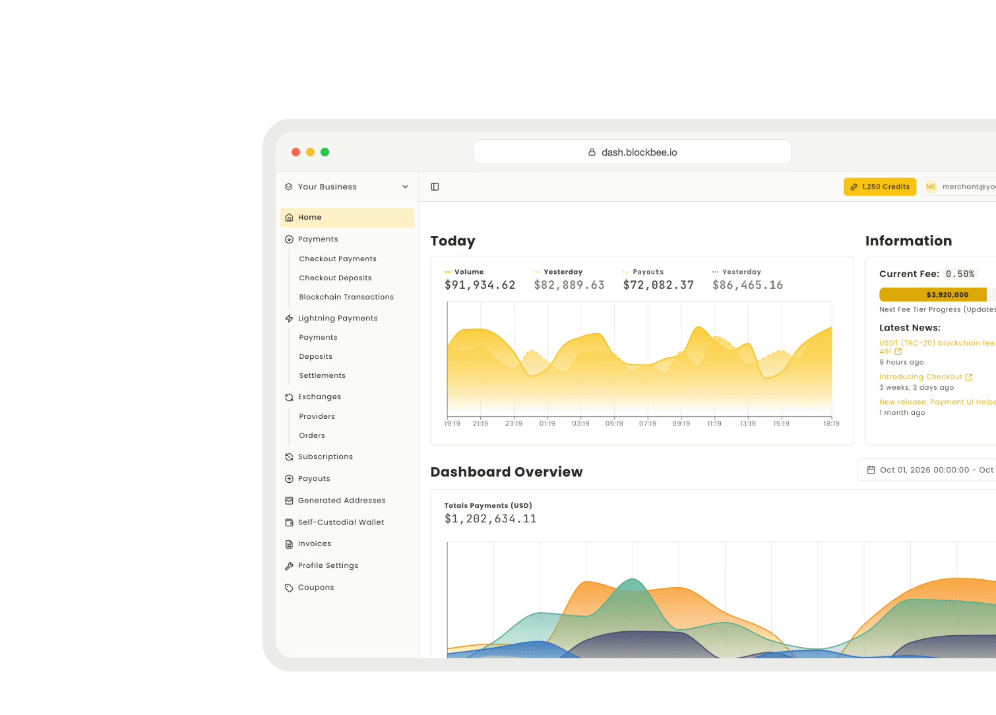
Task: Click the $1,202,634.11 total payments value
Action: (x=491, y=519)
